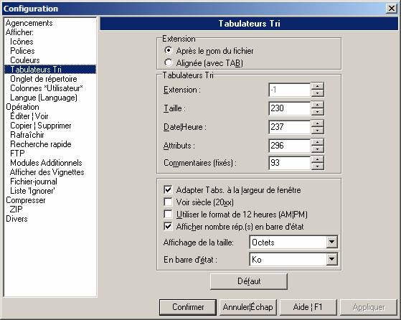Viewport: 401px width, 320px height.
Task: Uncheck 'Adapter Tabs. à la largeur de fenêtre'
Action: [x=168, y=190]
